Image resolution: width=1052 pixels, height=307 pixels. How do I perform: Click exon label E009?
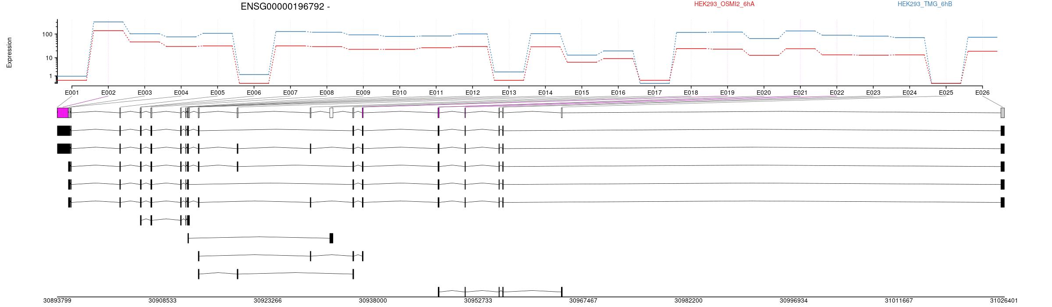tap(363, 93)
